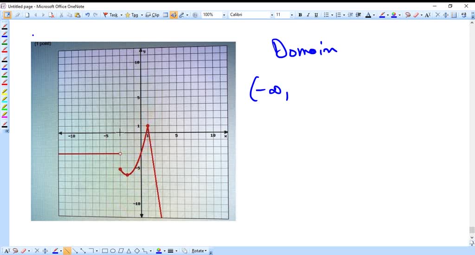
Task: Click the Bullets list icon
Action: coord(326,15)
